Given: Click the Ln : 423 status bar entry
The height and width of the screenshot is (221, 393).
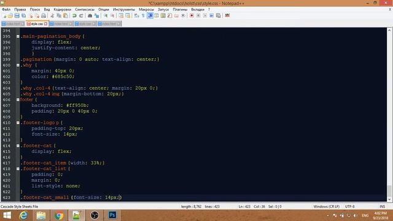Looking at the screenshot, I should point(244,206).
